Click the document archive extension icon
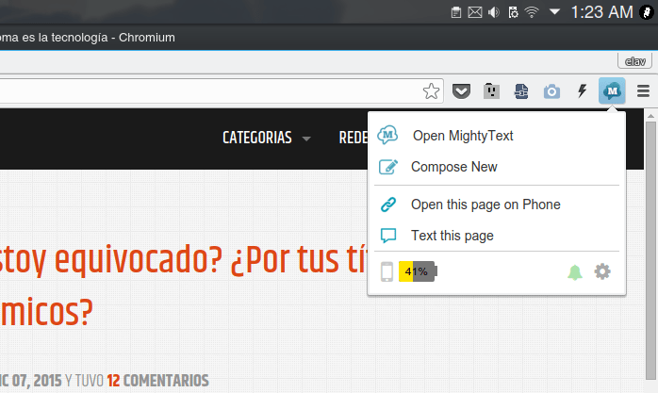The width and height of the screenshot is (658, 393). coord(521,91)
